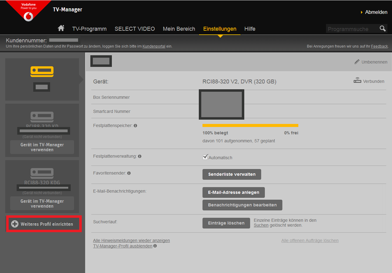Click the 'Box Seriennummer' label
Image resolution: width=392 pixels, height=273 pixels.
click(111, 97)
